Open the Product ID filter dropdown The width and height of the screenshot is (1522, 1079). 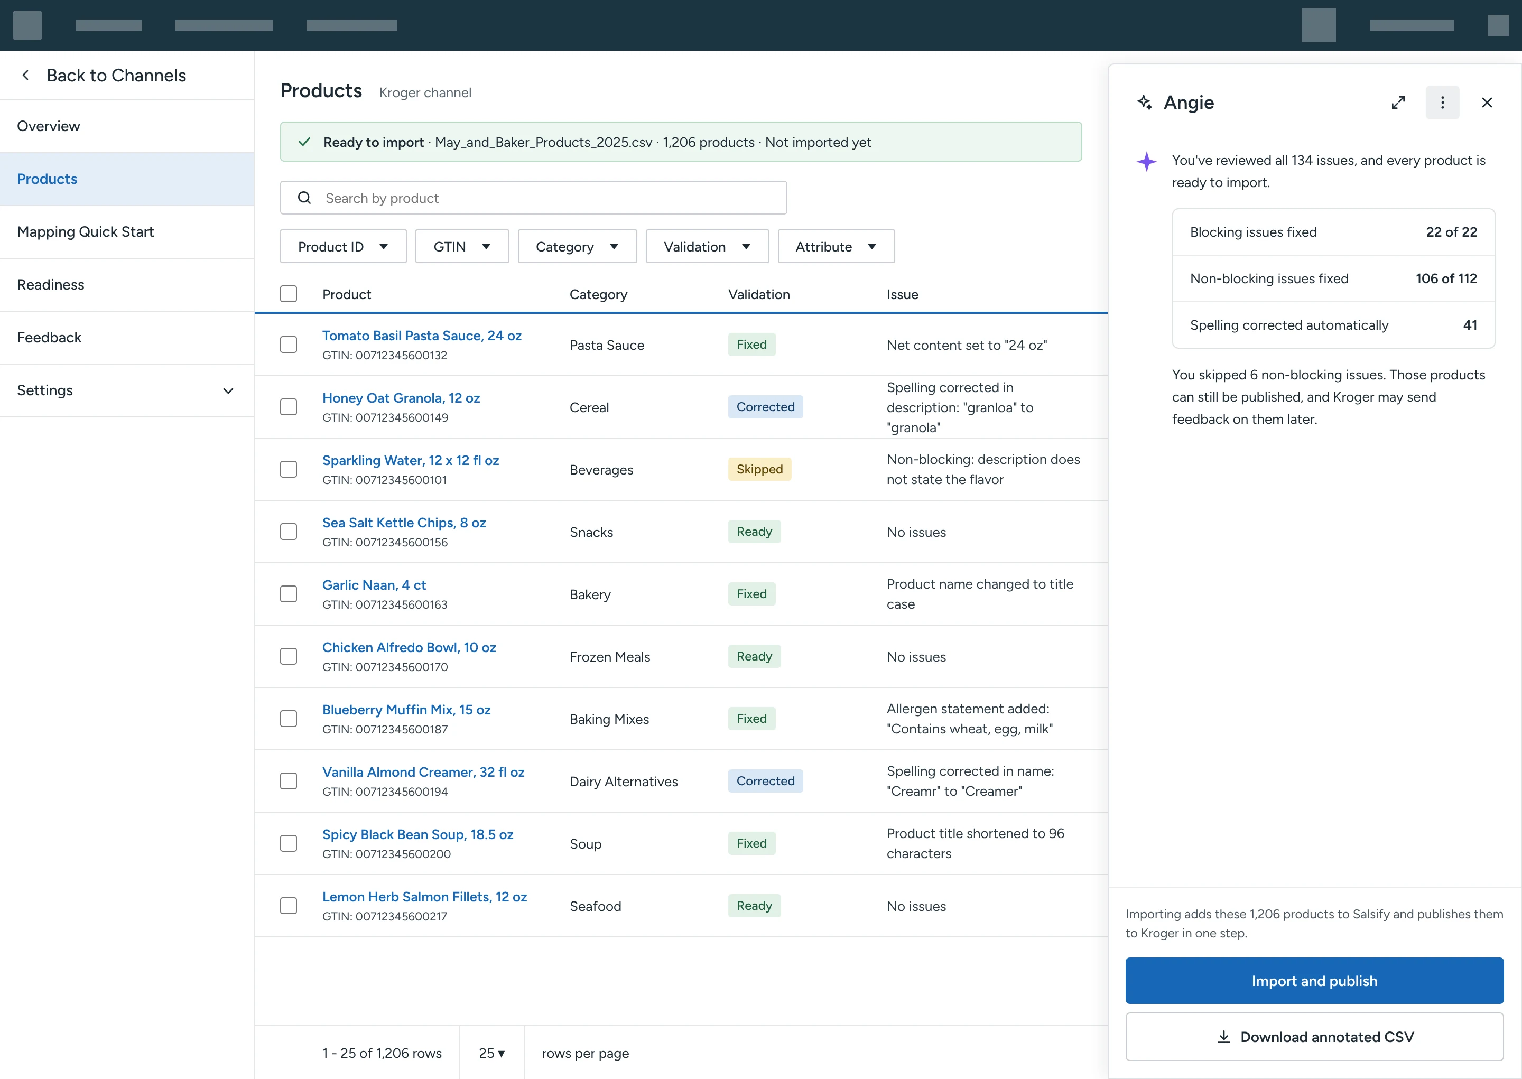point(343,246)
